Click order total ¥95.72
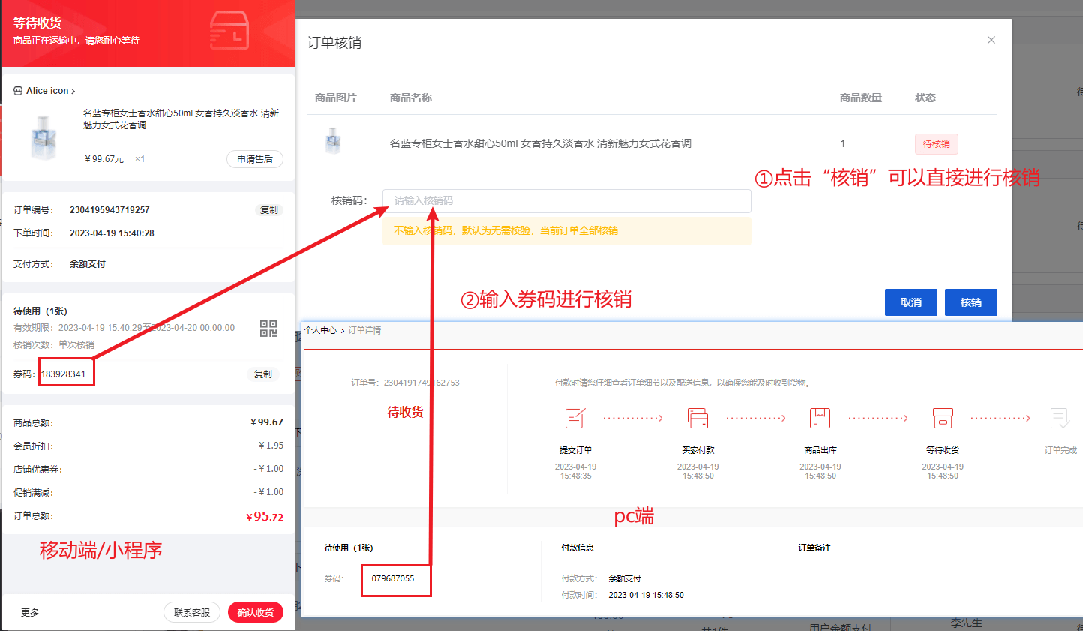 265,516
